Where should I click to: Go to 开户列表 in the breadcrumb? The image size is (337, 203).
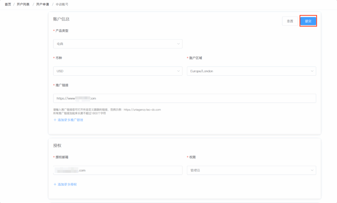tap(23, 4)
